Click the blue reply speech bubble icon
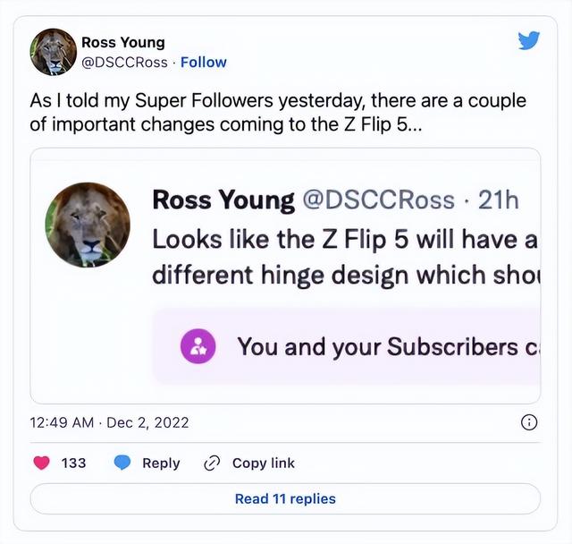The height and width of the screenshot is (544, 572). [x=122, y=463]
